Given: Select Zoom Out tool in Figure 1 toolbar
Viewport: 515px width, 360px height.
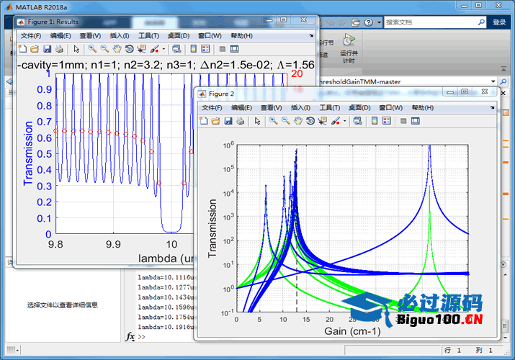Looking at the screenshot, I should 104,49.
